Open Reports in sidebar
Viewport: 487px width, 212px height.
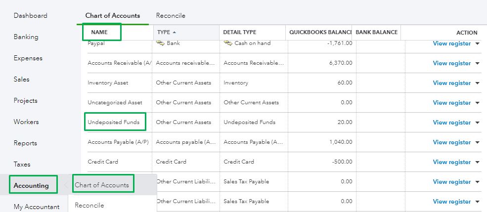pos(25,143)
